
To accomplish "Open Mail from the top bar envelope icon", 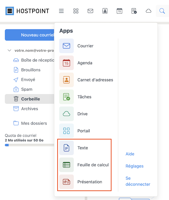I will coord(90,11).
